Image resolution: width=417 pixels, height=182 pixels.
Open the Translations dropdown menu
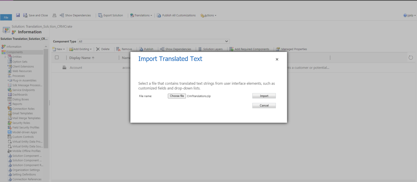click(x=141, y=15)
